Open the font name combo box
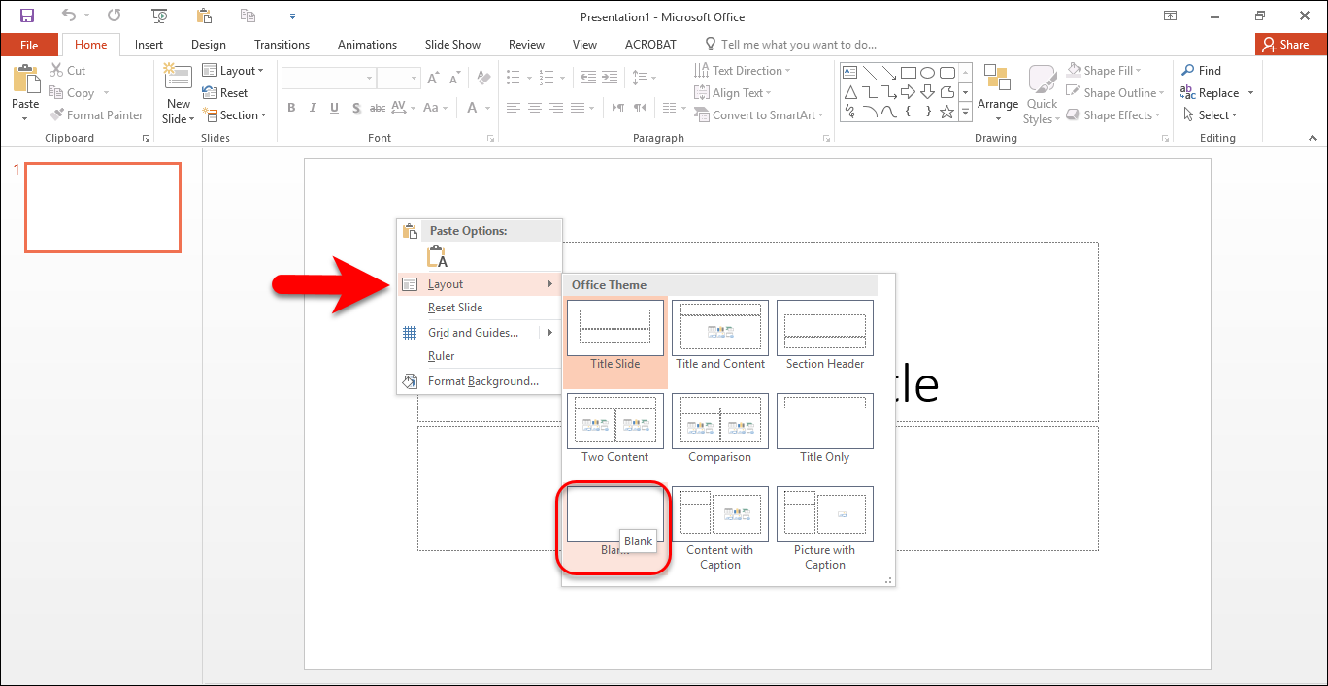Viewport: 1328px width, 686px height. (x=329, y=78)
